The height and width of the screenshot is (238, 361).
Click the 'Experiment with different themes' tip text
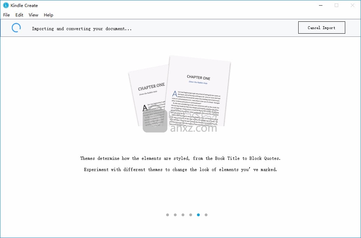[180, 170]
